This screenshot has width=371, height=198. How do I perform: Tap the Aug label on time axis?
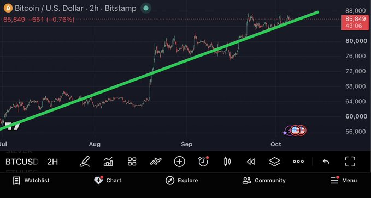tap(95, 144)
